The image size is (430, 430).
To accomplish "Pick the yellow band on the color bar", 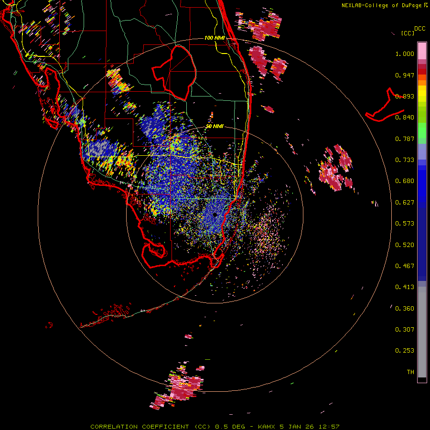I will (x=422, y=94).
